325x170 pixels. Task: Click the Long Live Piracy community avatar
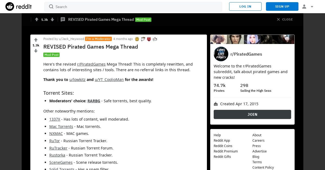pos(221,54)
